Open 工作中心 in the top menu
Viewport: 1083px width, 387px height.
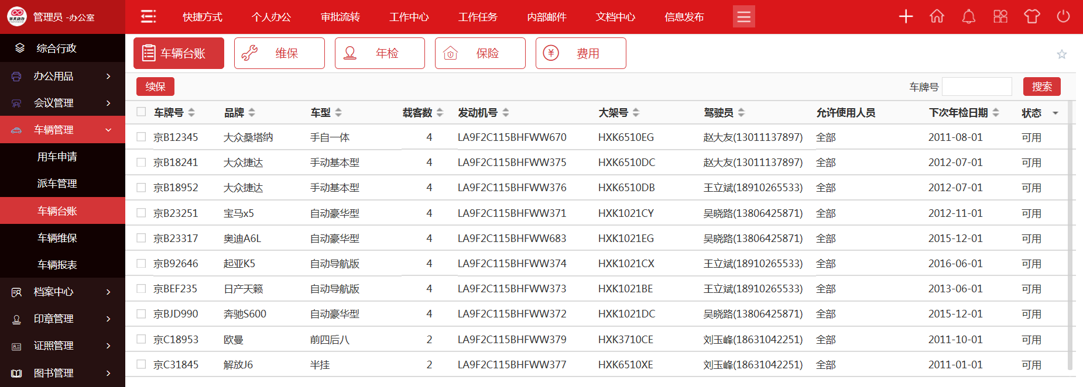409,17
